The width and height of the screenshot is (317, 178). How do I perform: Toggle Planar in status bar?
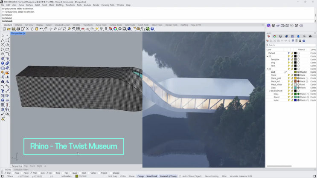coord(131,176)
